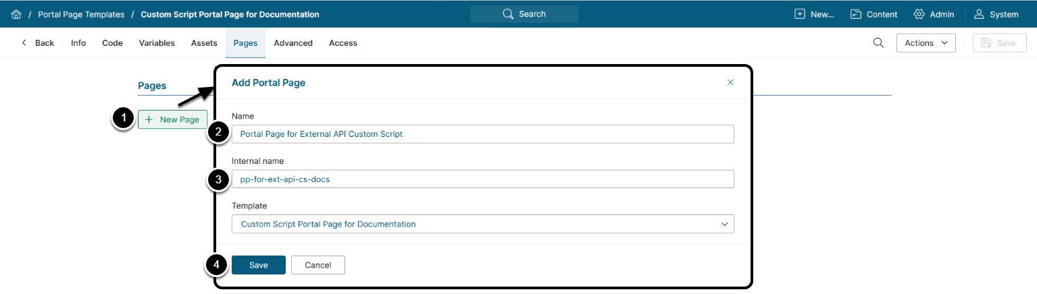Open the Advanced tab
Screen dimensions: 1037x294
[293, 43]
